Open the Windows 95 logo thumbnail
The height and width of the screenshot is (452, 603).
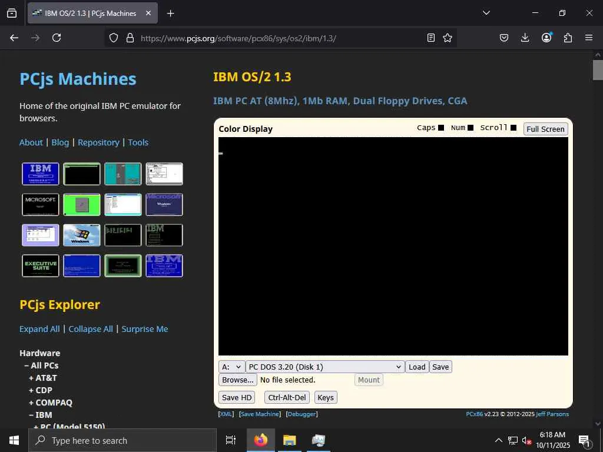(81, 235)
